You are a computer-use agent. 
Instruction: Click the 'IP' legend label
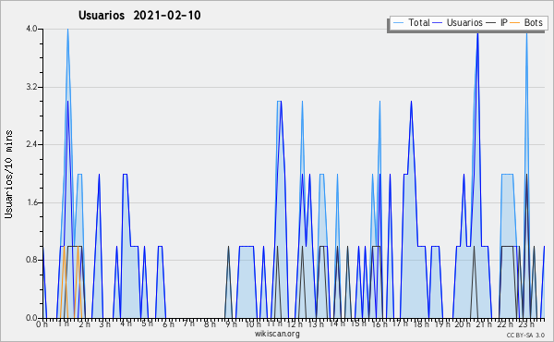(504, 22)
